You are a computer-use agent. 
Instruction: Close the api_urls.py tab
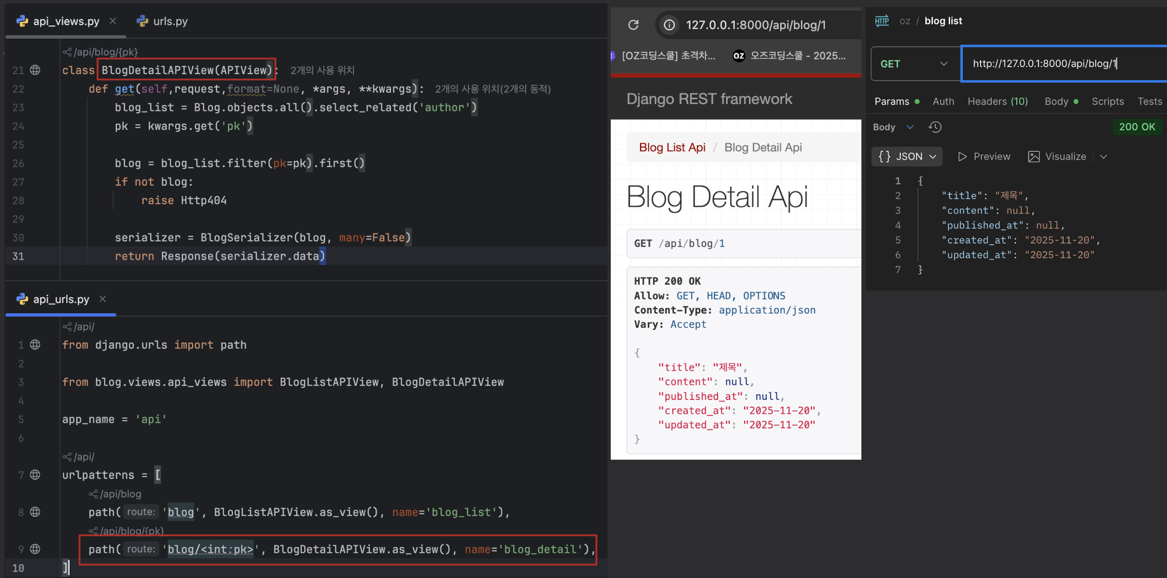[102, 299]
